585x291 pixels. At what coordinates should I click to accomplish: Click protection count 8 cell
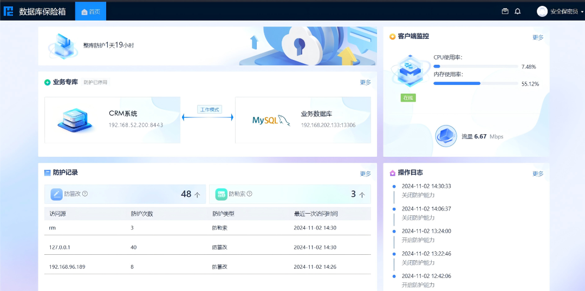(x=132, y=267)
